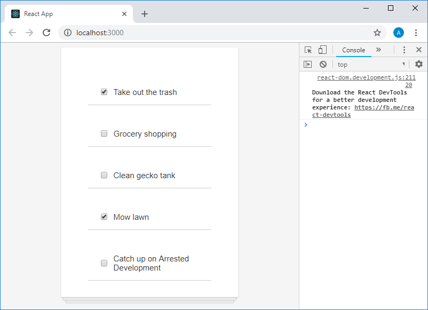Open the react-dom.development.js source link
Image resolution: width=428 pixels, height=310 pixels.
366,77
